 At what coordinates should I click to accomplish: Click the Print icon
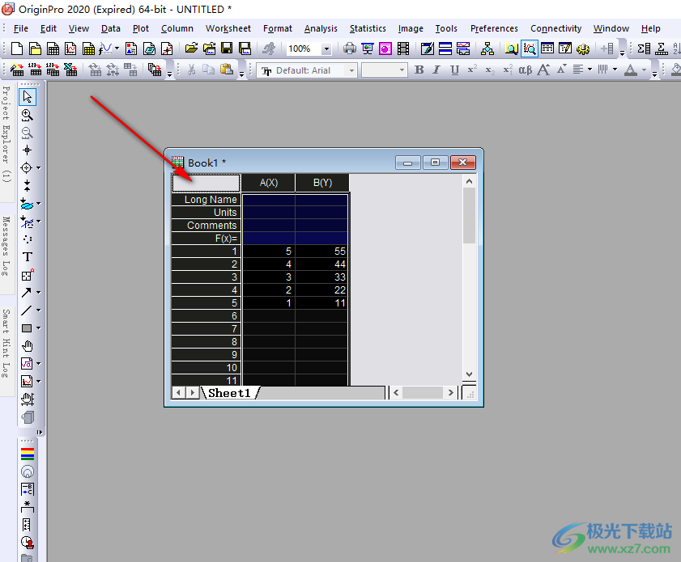tap(350, 49)
